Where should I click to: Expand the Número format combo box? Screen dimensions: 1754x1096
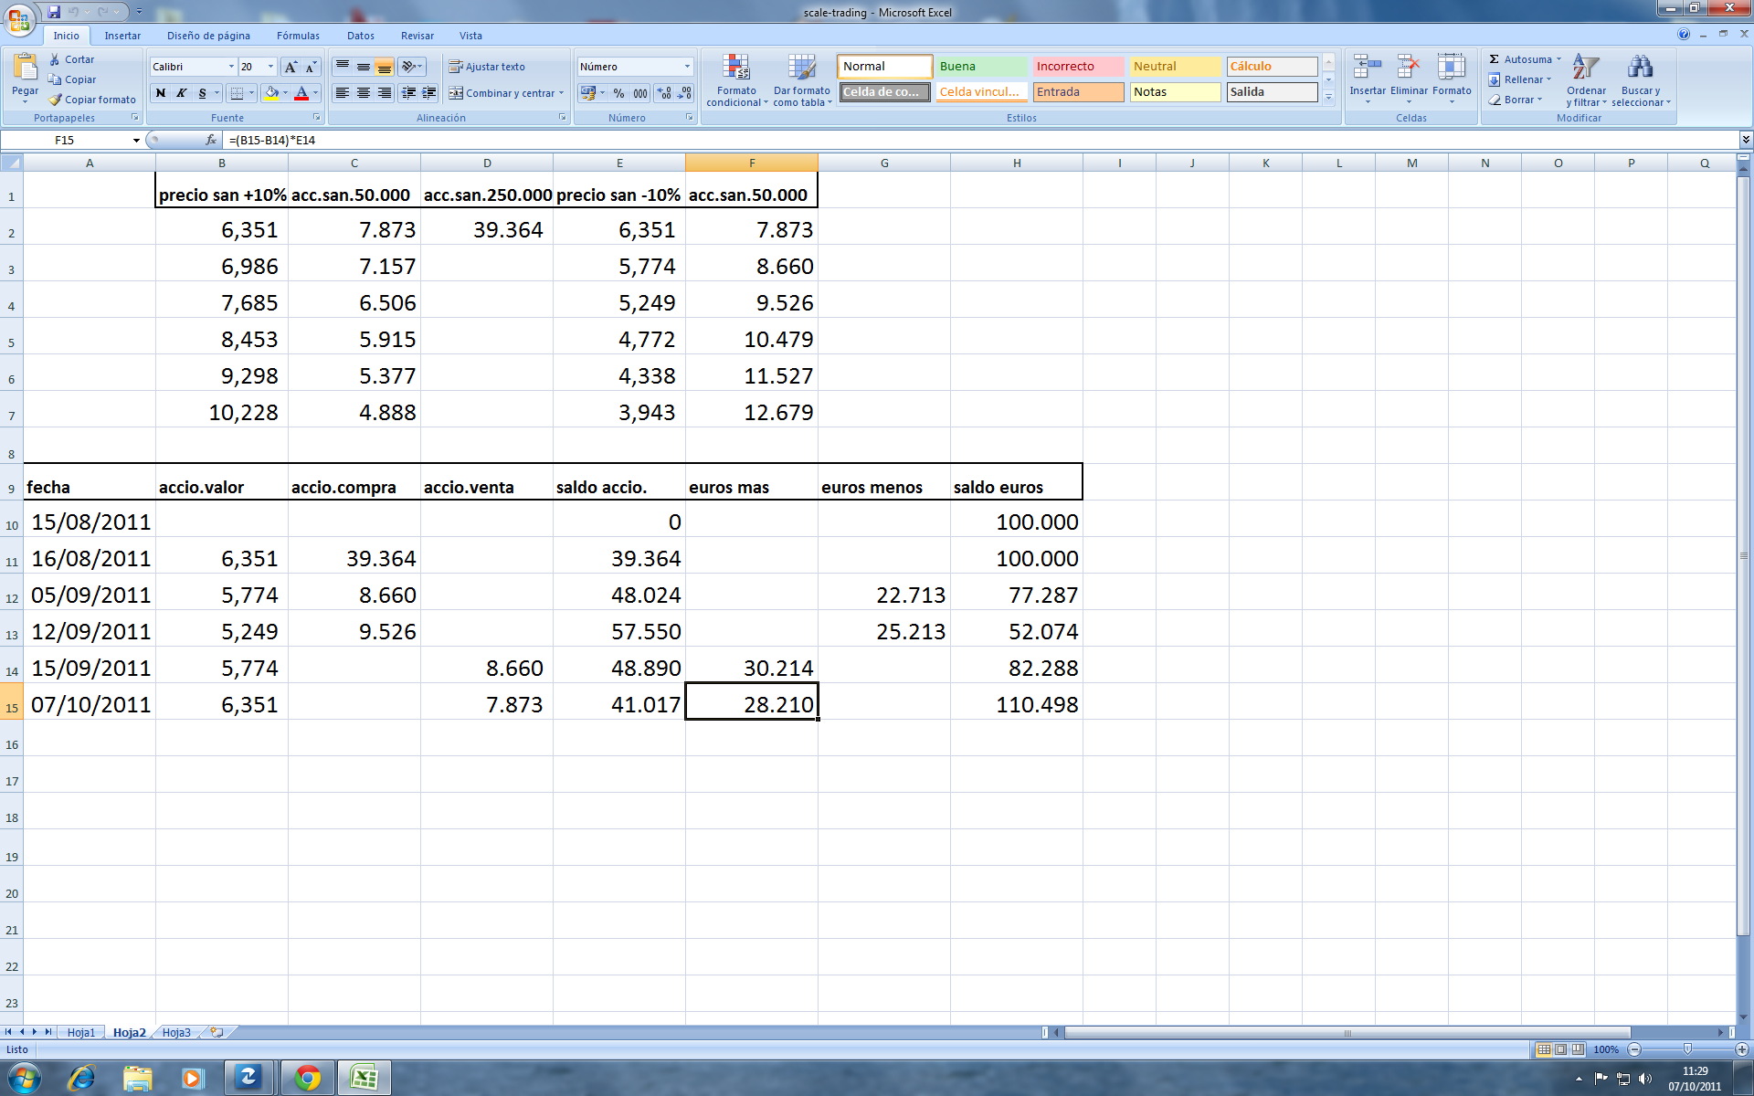click(687, 67)
